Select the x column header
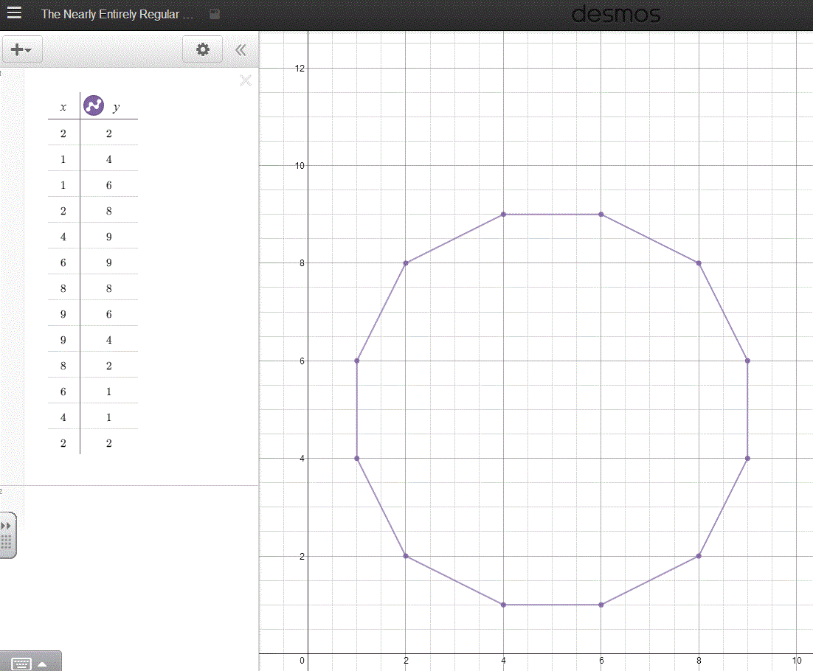The image size is (813, 671). (x=63, y=107)
